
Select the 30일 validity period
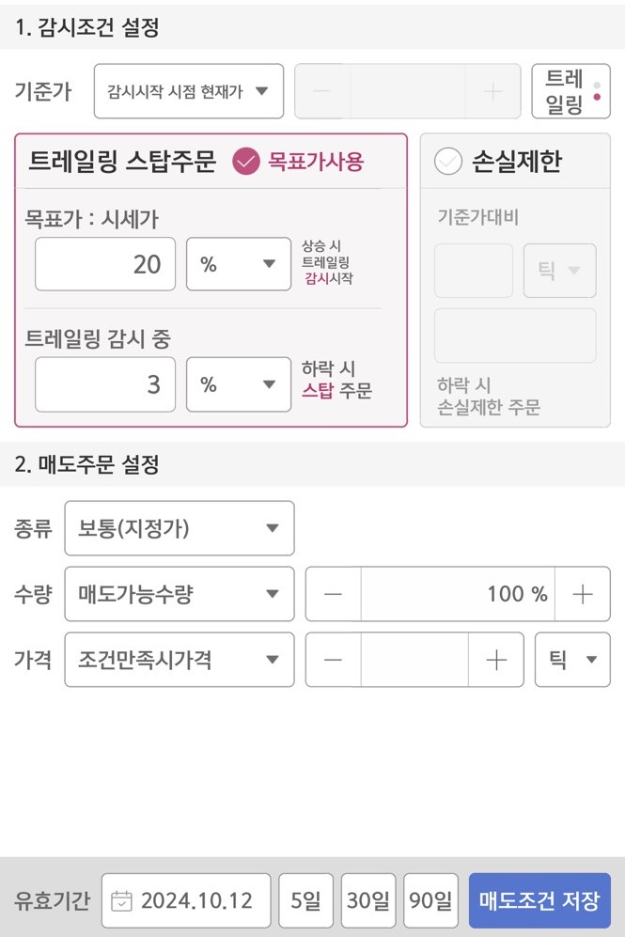pyautogui.click(x=367, y=899)
